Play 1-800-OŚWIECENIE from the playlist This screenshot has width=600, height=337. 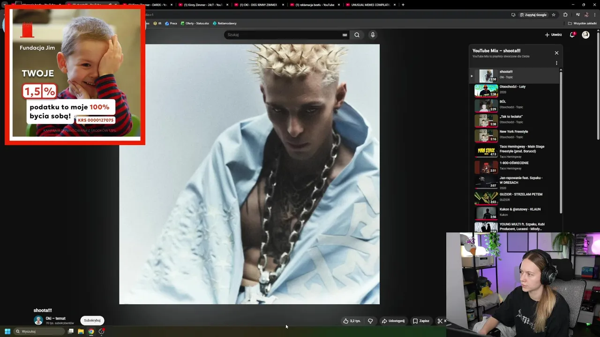tap(514, 166)
